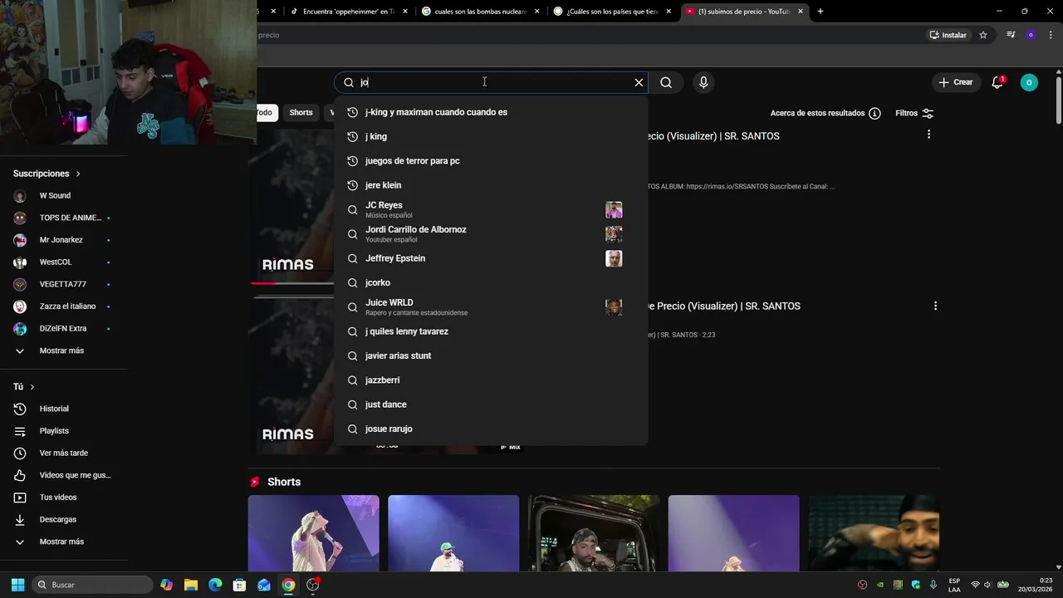Click the Windows taskbar Buscar field
The height and width of the screenshot is (598, 1063).
click(93, 585)
